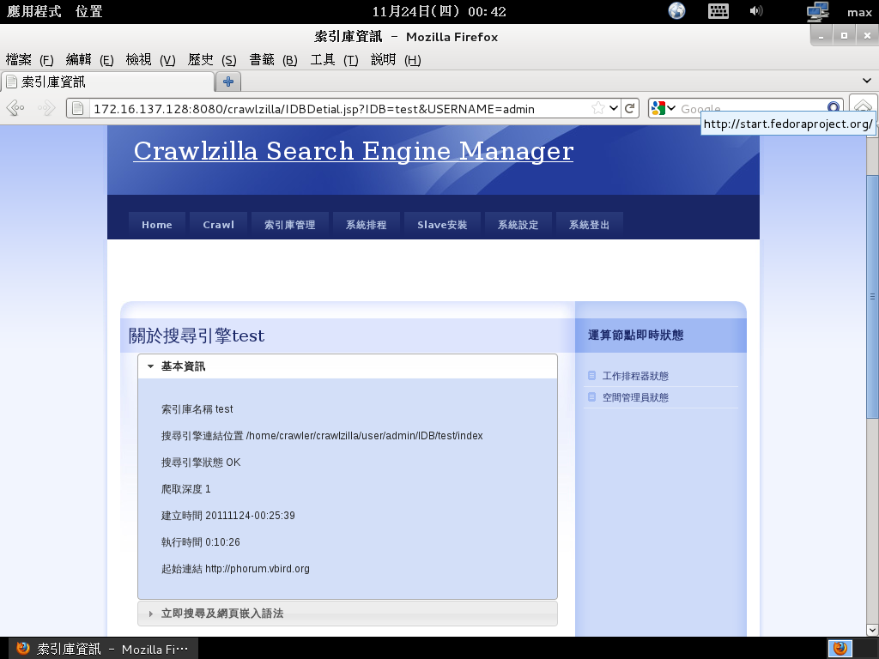This screenshot has height=659, width=879.
Task: Click the Firefox back navigation arrow
Action: tap(15, 108)
